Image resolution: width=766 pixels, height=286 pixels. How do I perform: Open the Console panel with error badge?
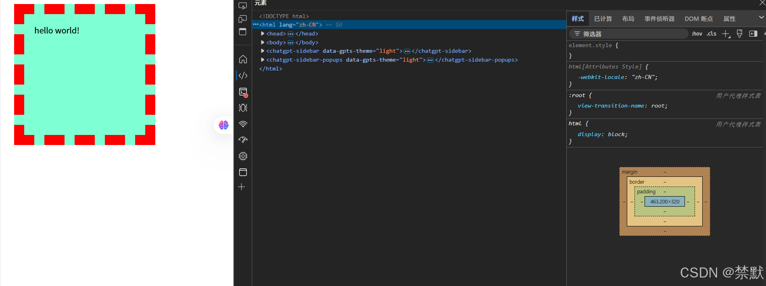[243, 92]
